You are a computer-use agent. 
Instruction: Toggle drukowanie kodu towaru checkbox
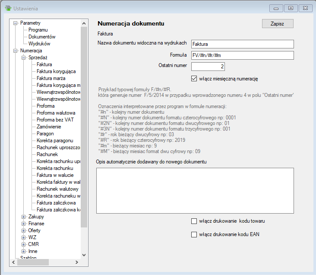194,221
